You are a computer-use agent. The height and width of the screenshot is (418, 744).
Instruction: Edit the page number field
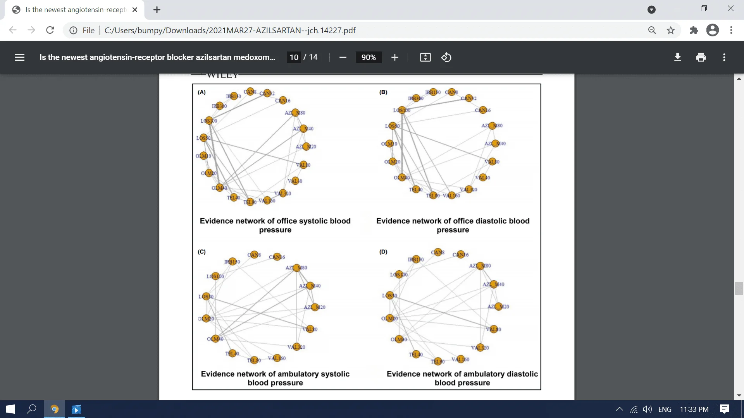tap(294, 57)
